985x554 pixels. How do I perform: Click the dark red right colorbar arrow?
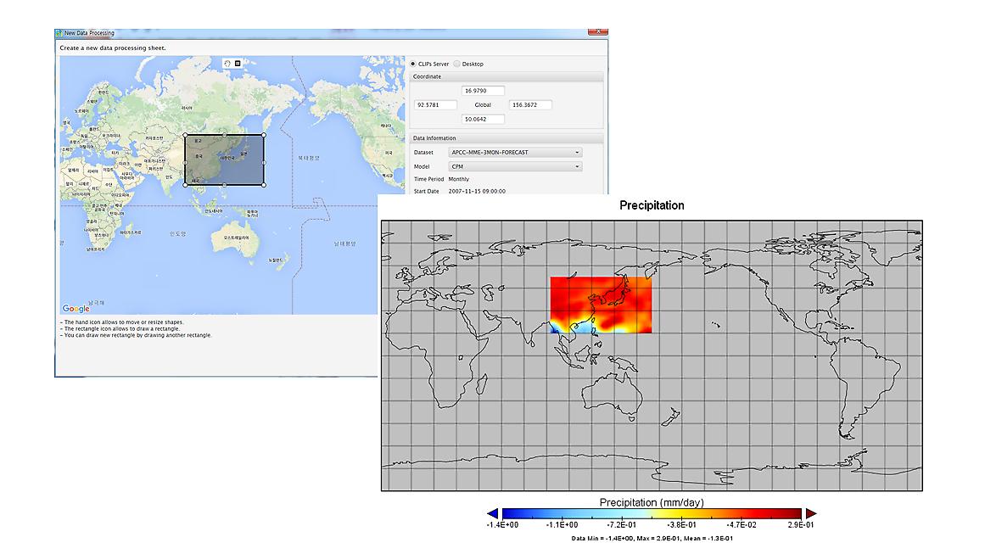(x=810, y=513)
